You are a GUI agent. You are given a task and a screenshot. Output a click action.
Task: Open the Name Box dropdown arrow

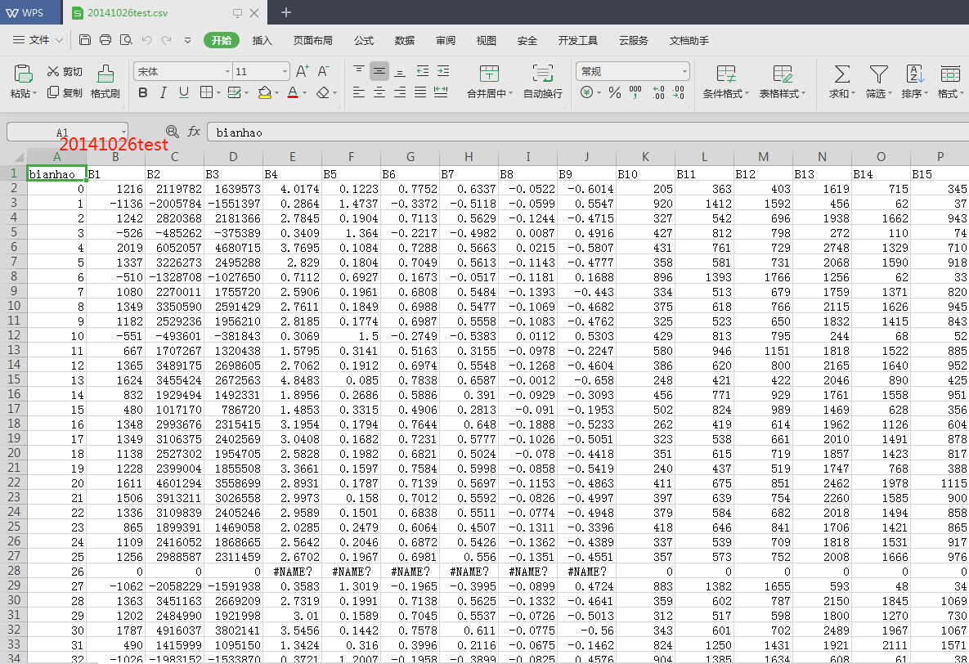123,132
